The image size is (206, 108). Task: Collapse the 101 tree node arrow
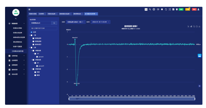(33, 54)
